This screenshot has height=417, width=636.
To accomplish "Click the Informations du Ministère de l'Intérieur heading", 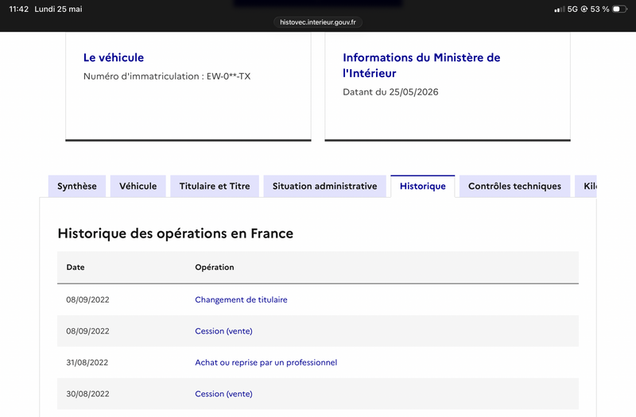I will click(x=421, y=65).
